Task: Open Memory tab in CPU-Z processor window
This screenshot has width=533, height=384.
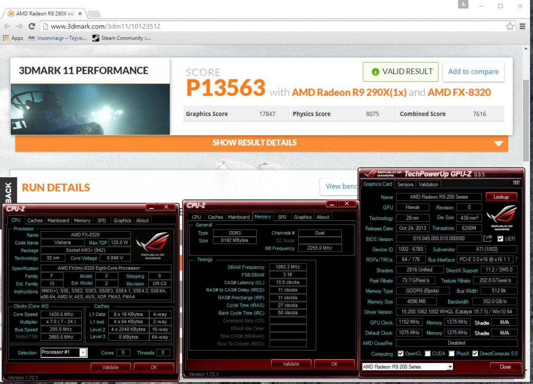Action: pyautogui.click(x=82, y=220)
